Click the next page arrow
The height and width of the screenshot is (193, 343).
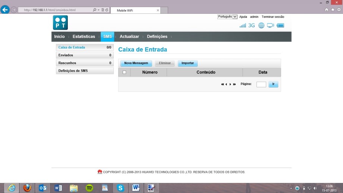pyautogui.click(x=230, y=84)
